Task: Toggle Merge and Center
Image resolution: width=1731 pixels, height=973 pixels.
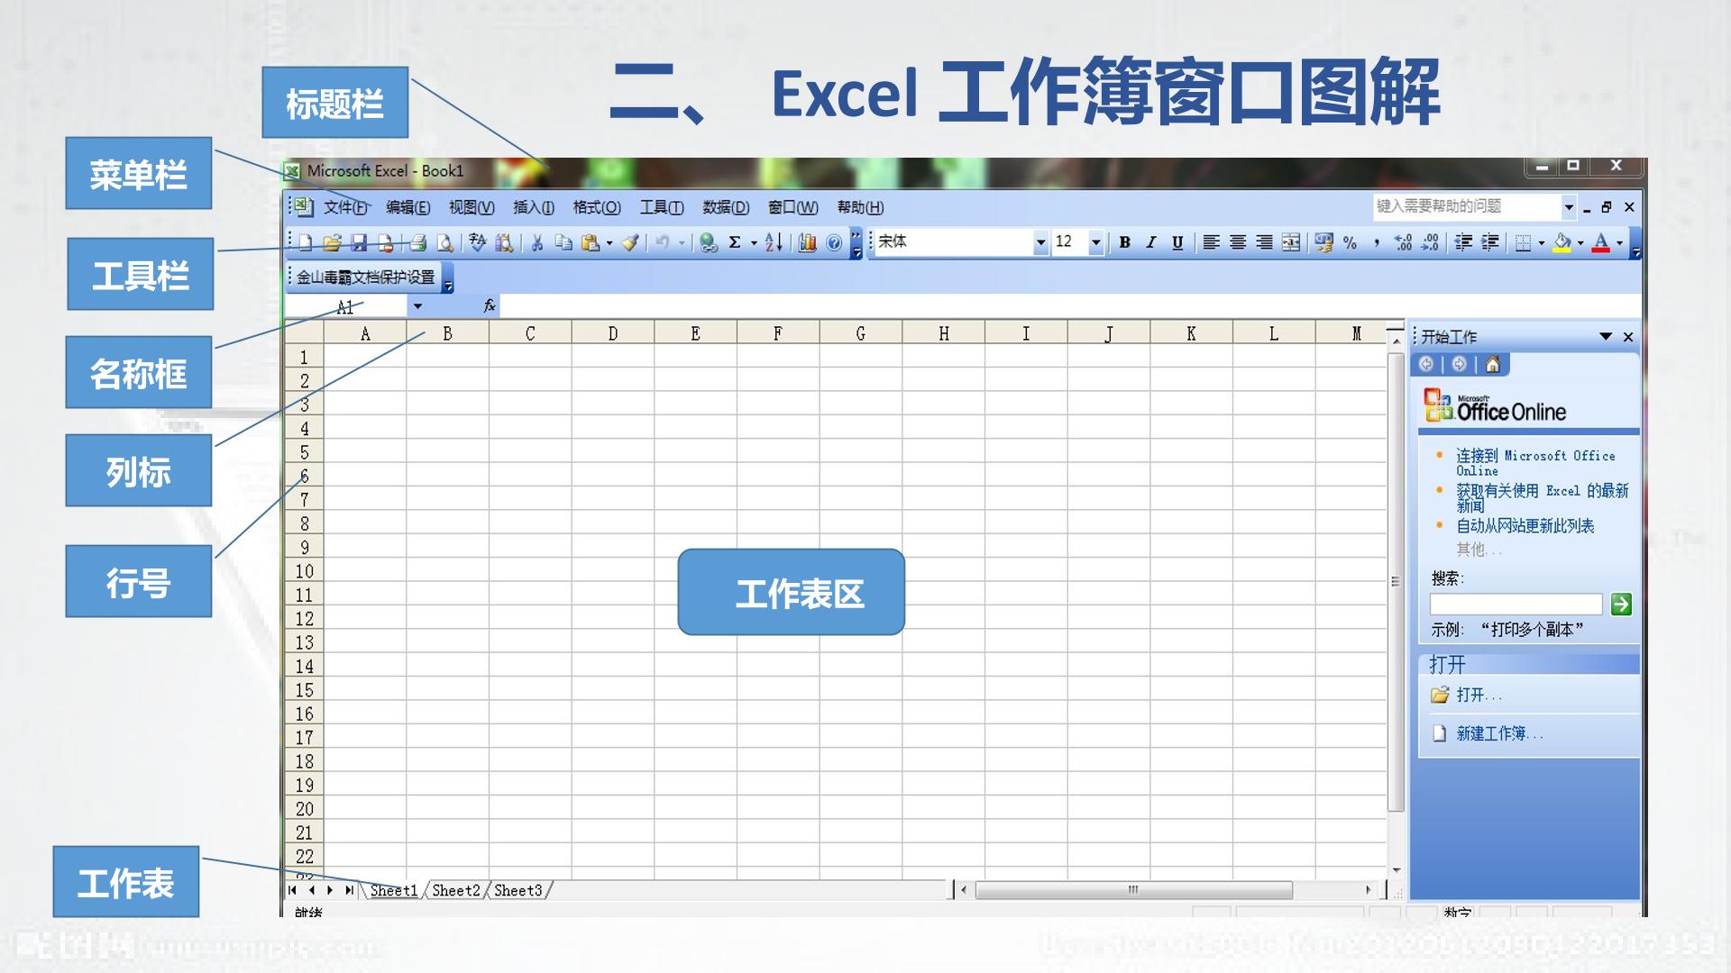Action: [1291, 242]
